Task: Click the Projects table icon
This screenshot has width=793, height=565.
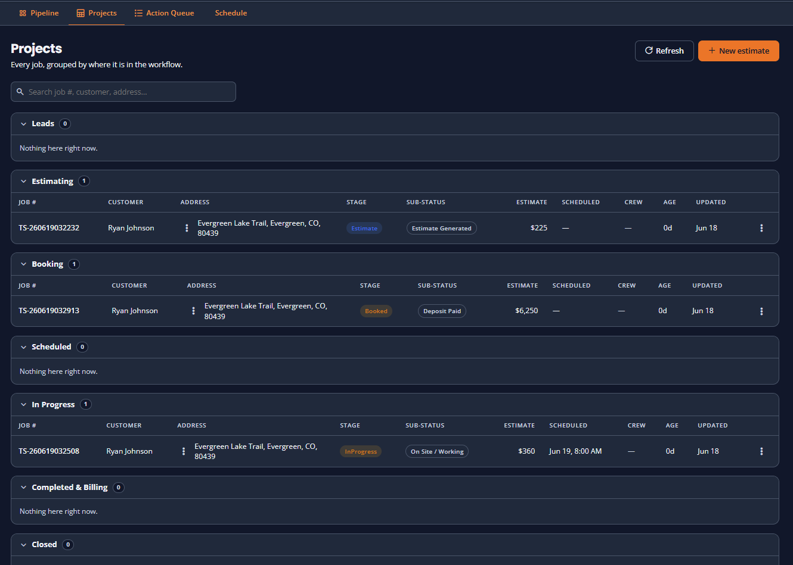Action: pyautogui.click(x=80, y=13)
